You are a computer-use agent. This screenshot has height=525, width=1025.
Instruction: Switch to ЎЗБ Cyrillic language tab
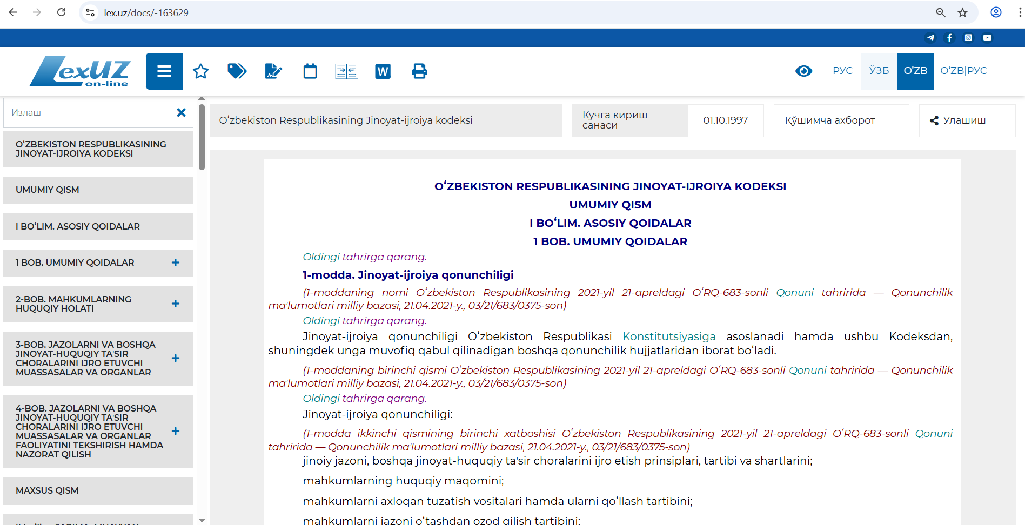(x=879, y=71)
